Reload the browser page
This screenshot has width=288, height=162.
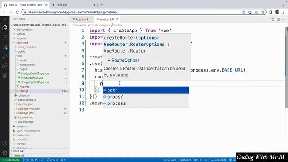pyautogui.click(x=17, y=12)
